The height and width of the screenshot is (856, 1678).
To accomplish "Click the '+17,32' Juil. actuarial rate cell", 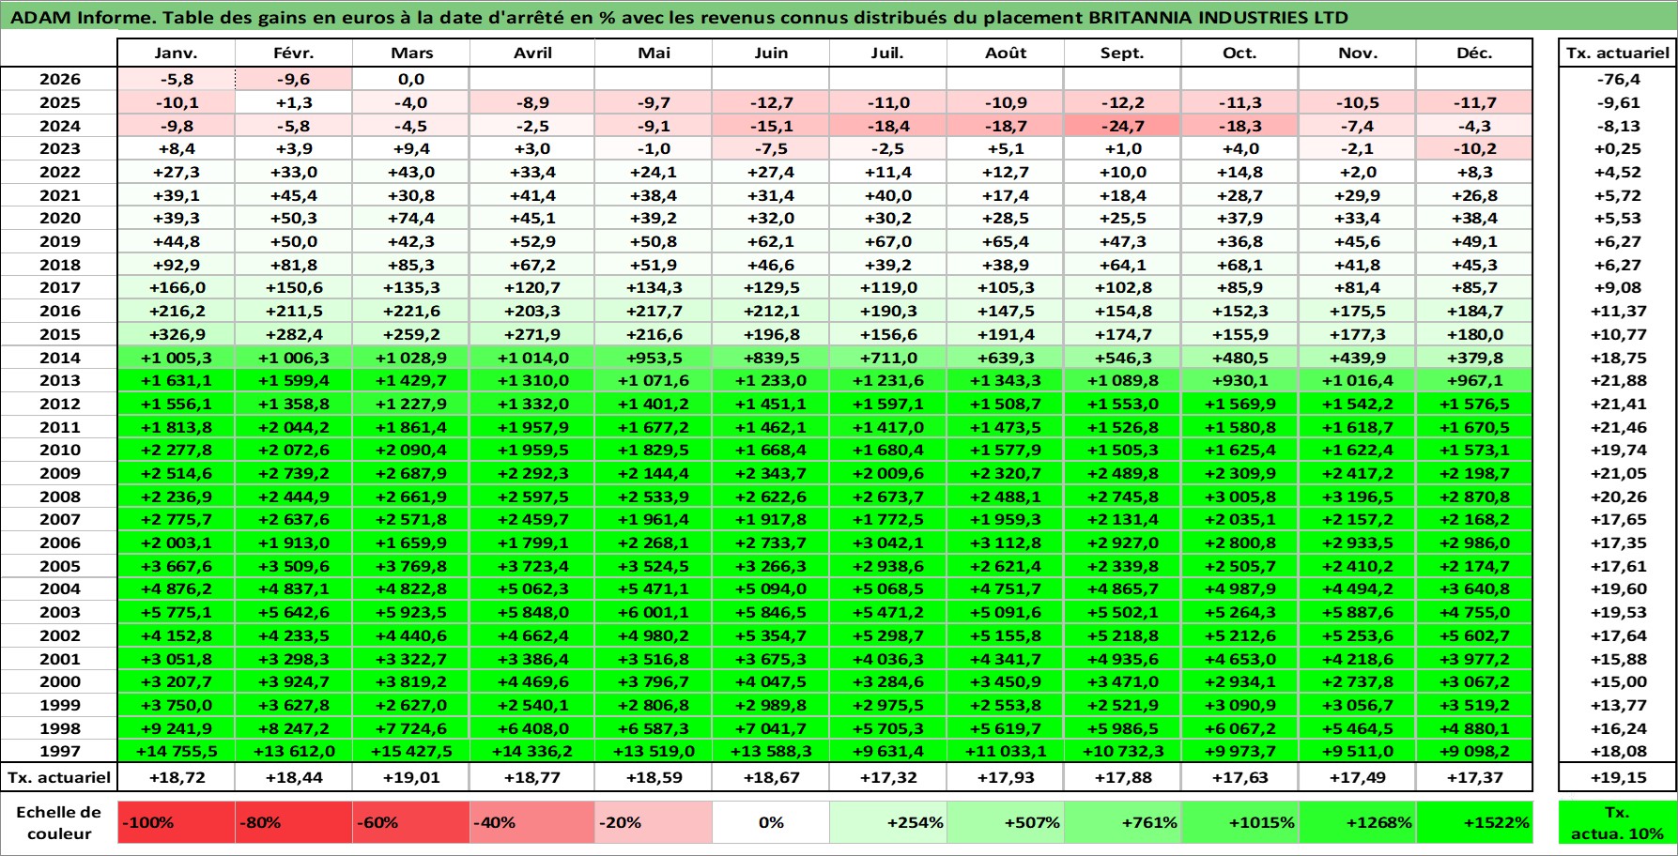I will [888, 777].
